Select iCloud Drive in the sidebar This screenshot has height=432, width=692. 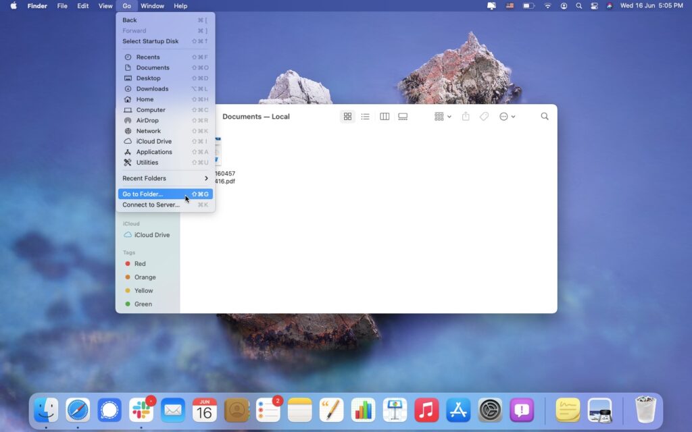pos(150,235)
